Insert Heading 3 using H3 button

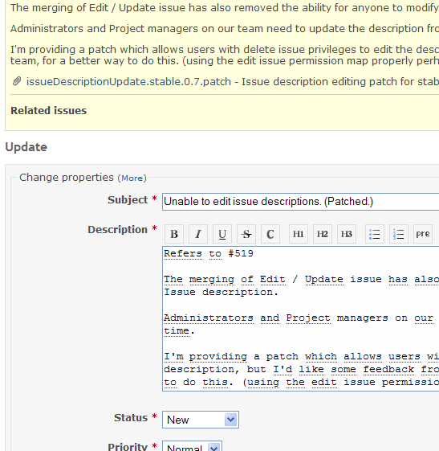[x=347, y=234]
